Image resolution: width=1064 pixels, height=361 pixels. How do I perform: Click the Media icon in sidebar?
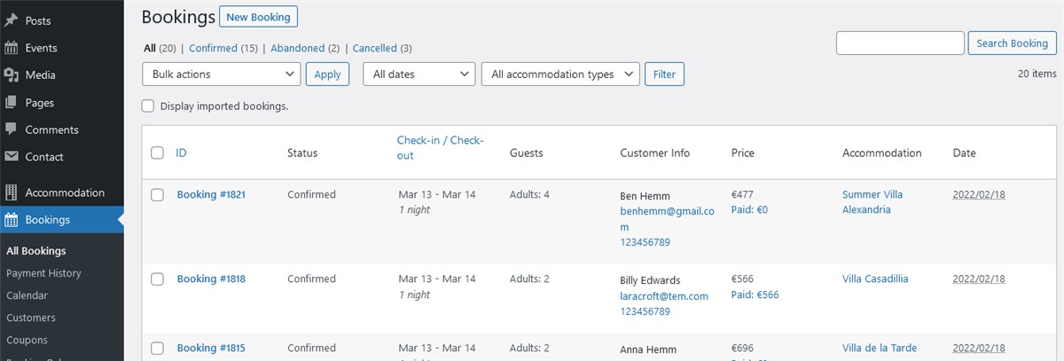coord(12,75)
